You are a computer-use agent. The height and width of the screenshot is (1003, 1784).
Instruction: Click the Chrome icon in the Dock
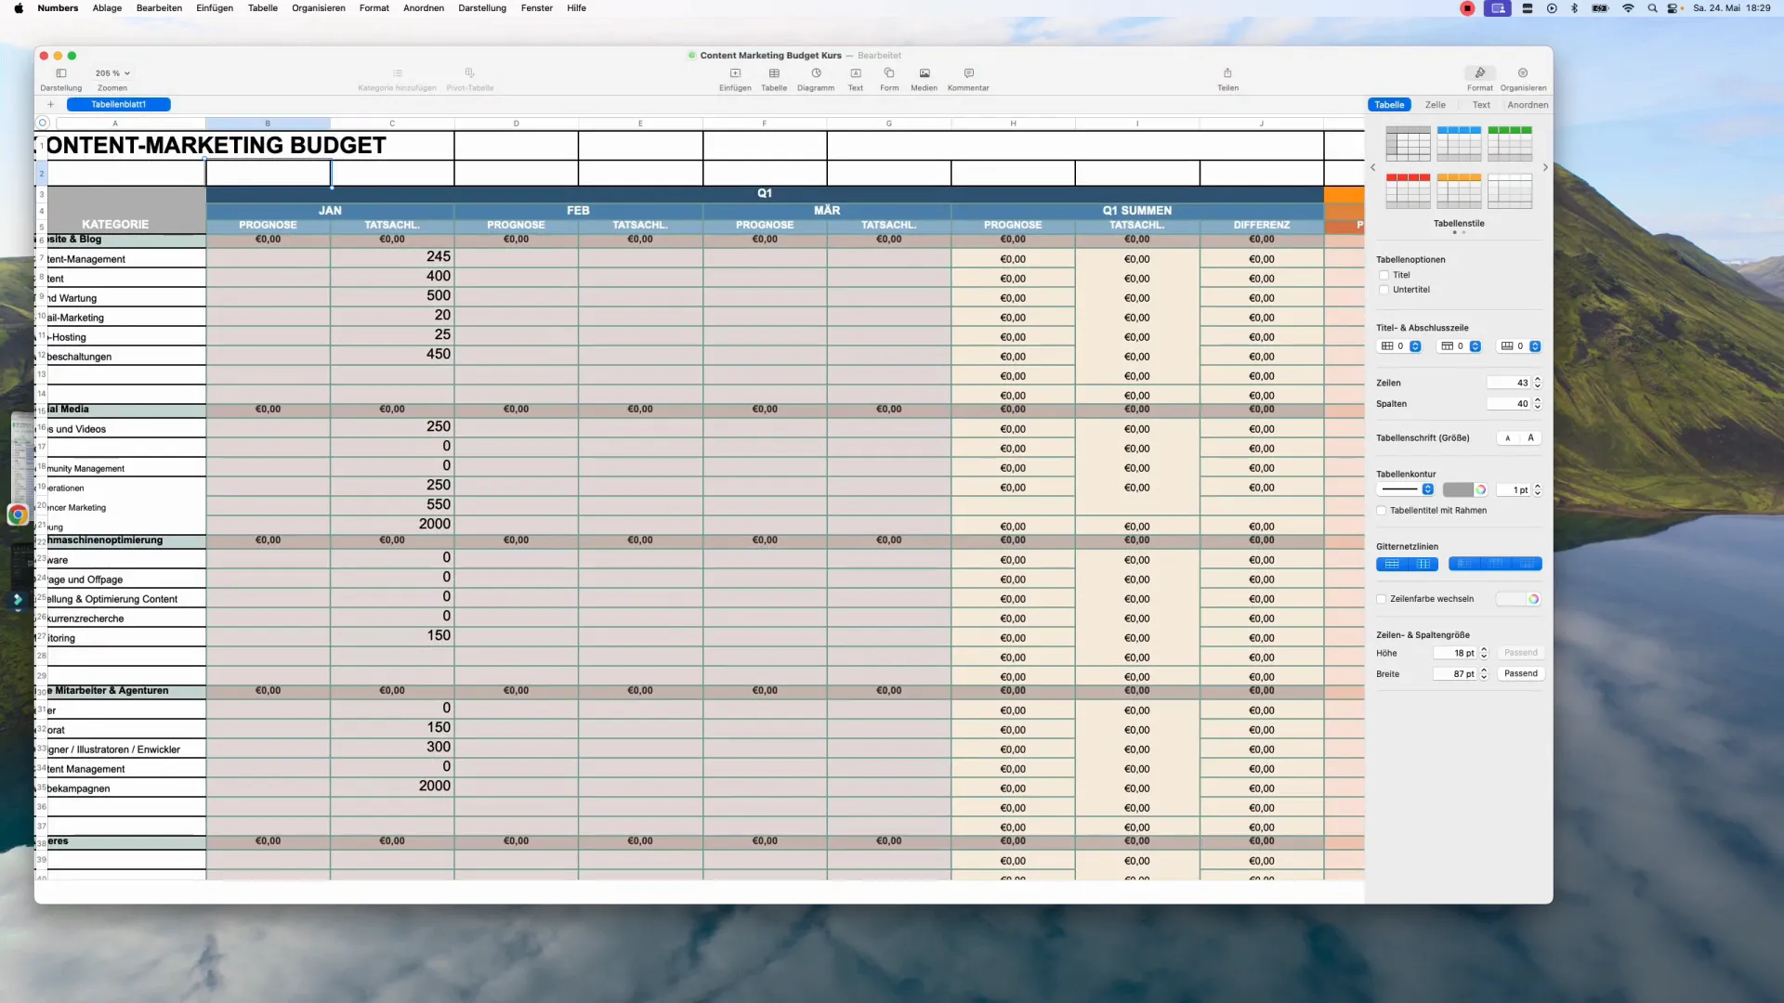[18, 515]
